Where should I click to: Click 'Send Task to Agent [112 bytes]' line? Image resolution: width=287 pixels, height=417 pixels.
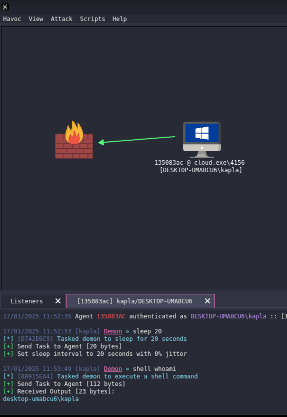(x=64, y=384)
